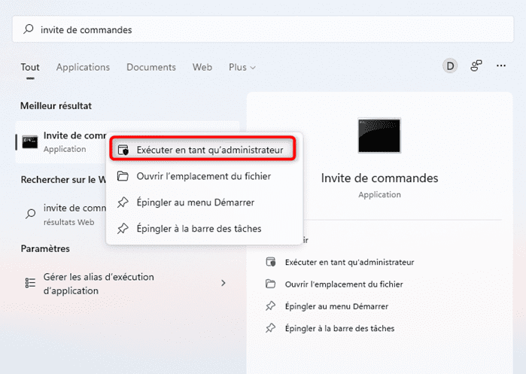Switch to the Applications tab
The image size is (526, 374).
[x=83, y=67]
